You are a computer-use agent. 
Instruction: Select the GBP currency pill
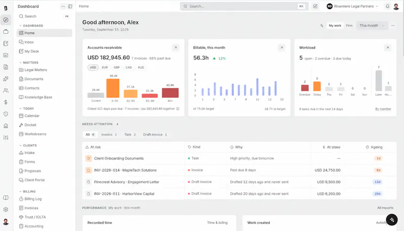click(117, 68)
